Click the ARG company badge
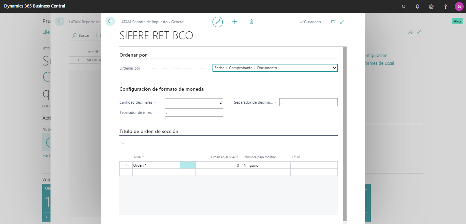Viewport: 466px width, 224px height. (x=457, y=21)
